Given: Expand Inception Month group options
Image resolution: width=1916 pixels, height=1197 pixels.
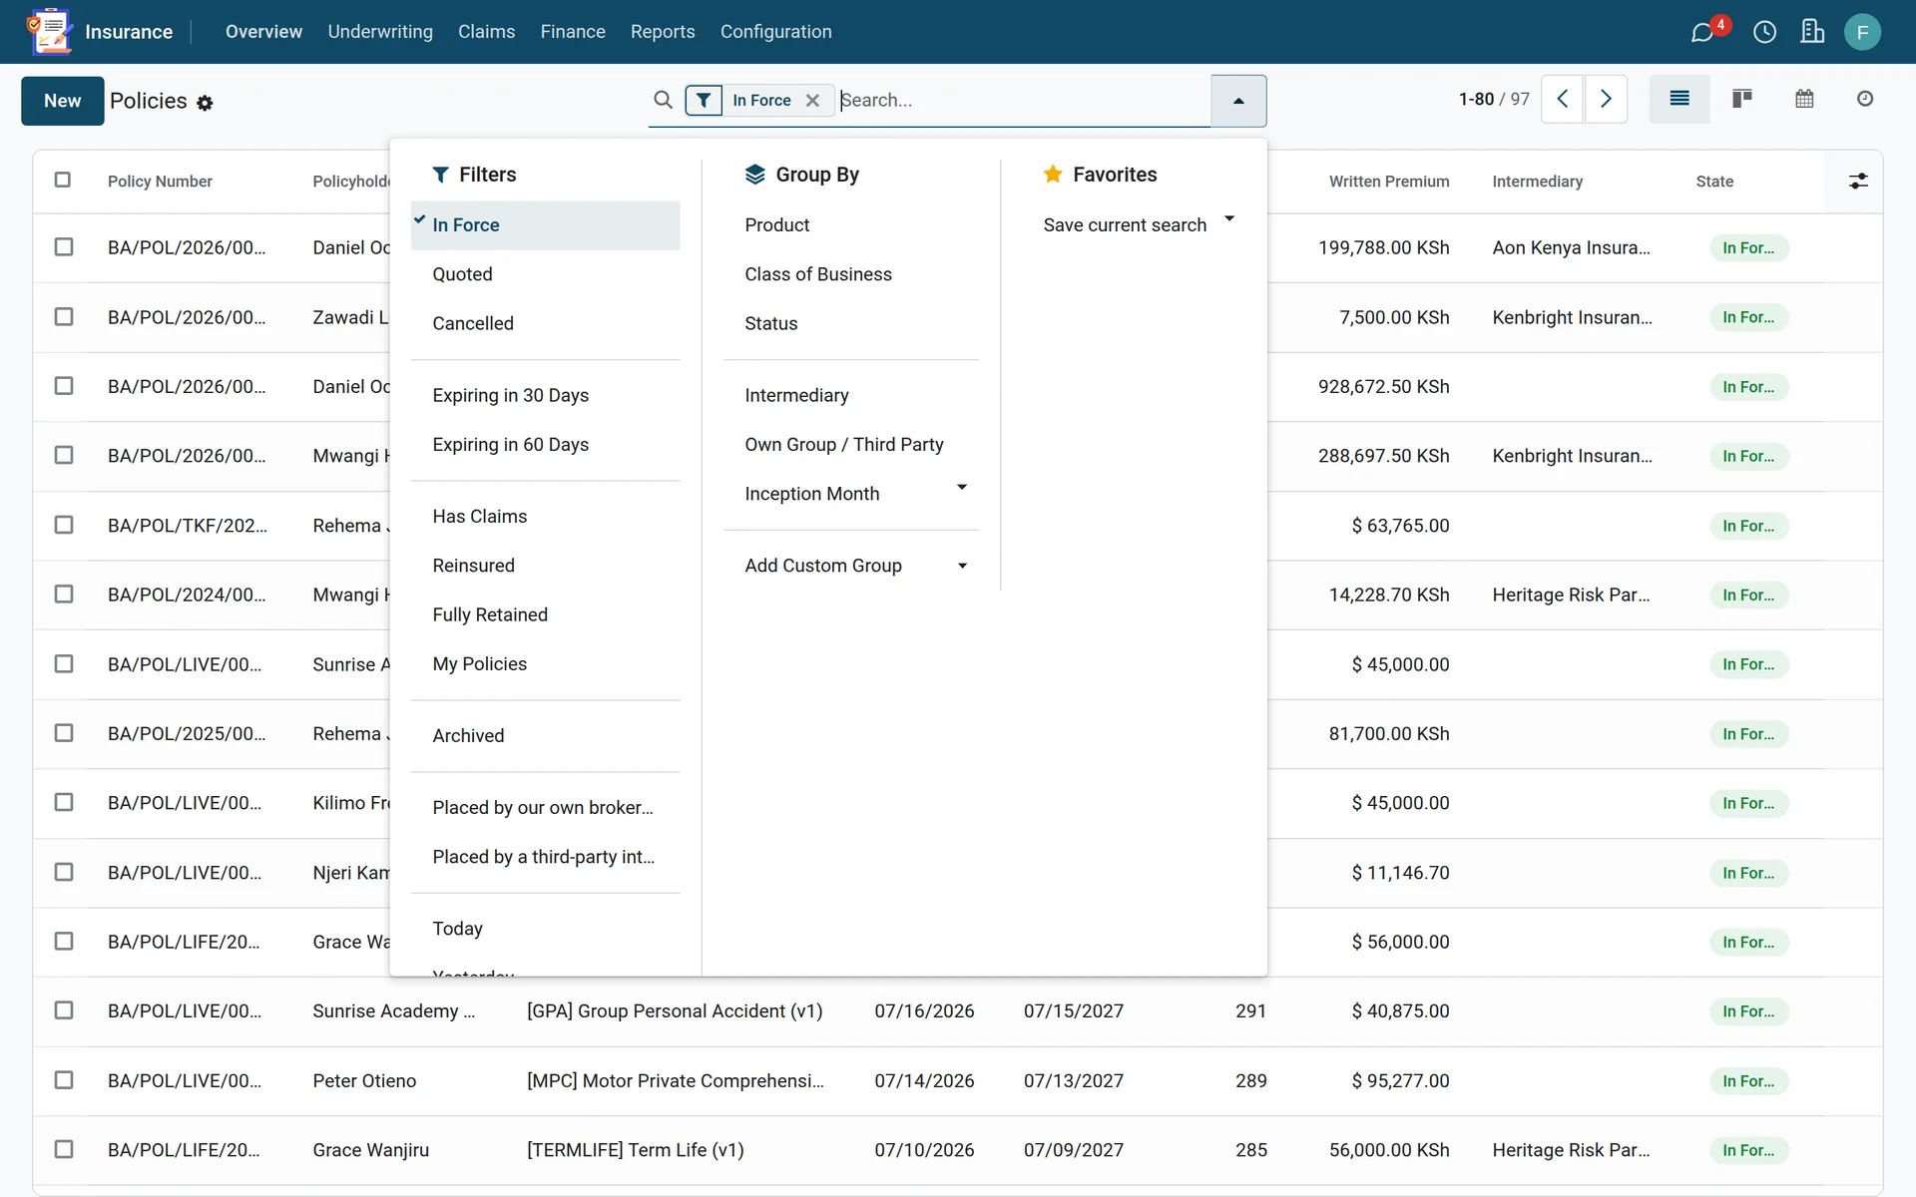Looking at the screenshot, I should pos(962,488).
